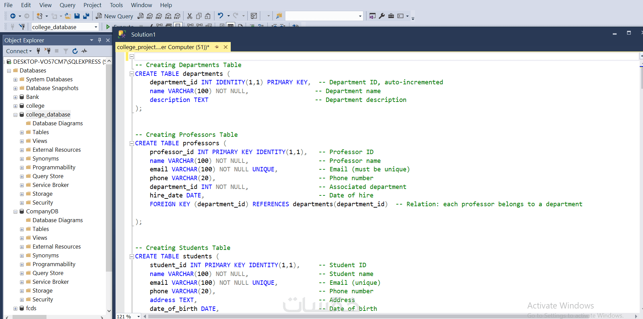This screenshot has height=319, width=643.
Task: Click the DMX query icon
Action: 159,16
